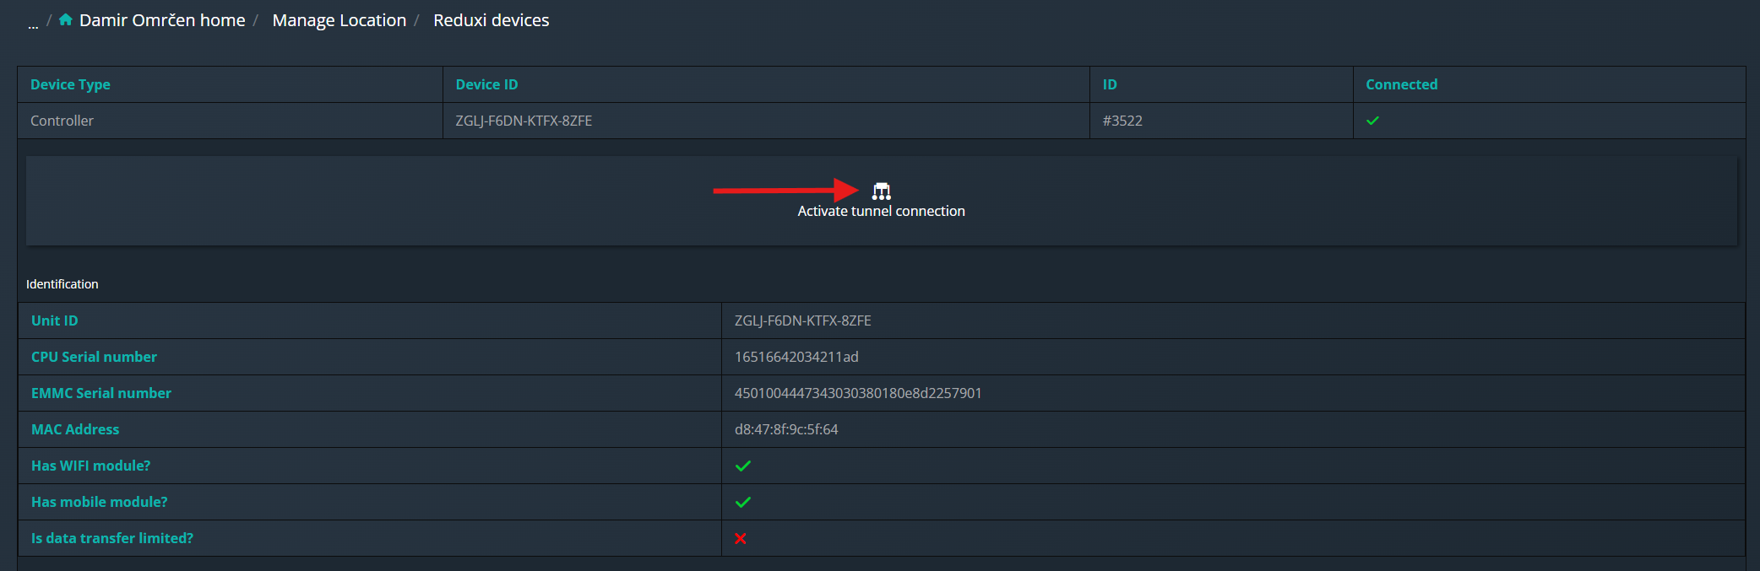The image size is (1760, 571).
Task: Open Damir Omrčen home breadcrumb link
Action: pyautogui.click(x=162, y=20)
